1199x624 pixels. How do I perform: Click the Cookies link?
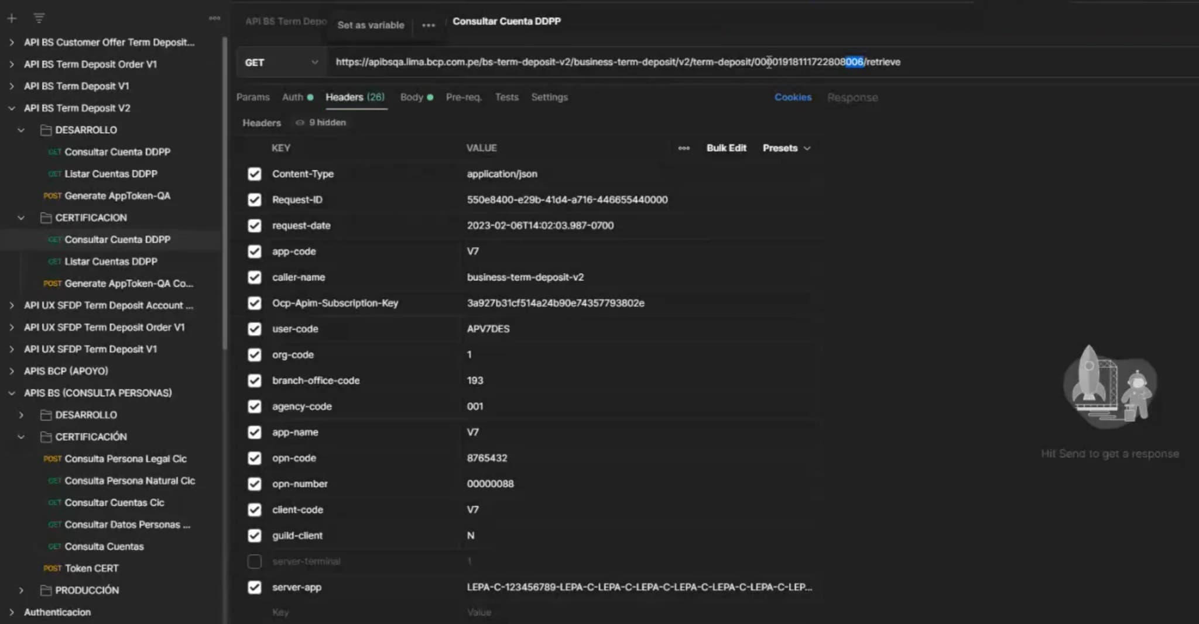coord(793,97)
